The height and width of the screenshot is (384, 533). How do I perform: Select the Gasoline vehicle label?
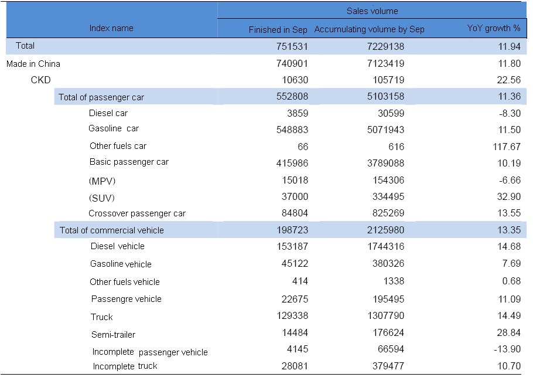(121, 264)
